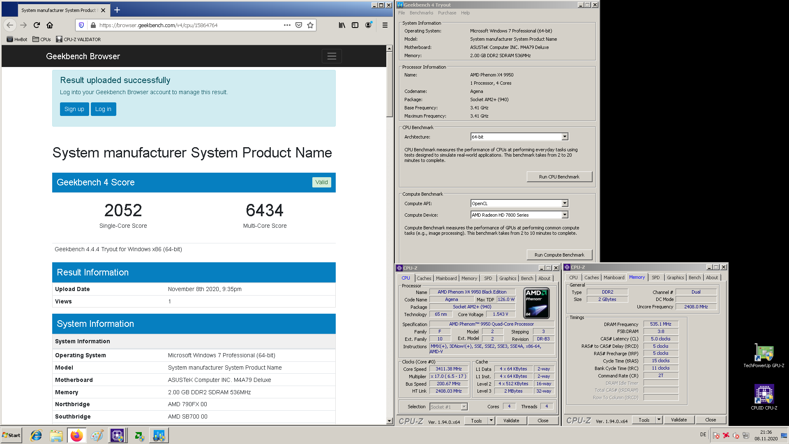Open CPU tab in right CPU-Z
789x444 pixels.
[x=573, y=277]
